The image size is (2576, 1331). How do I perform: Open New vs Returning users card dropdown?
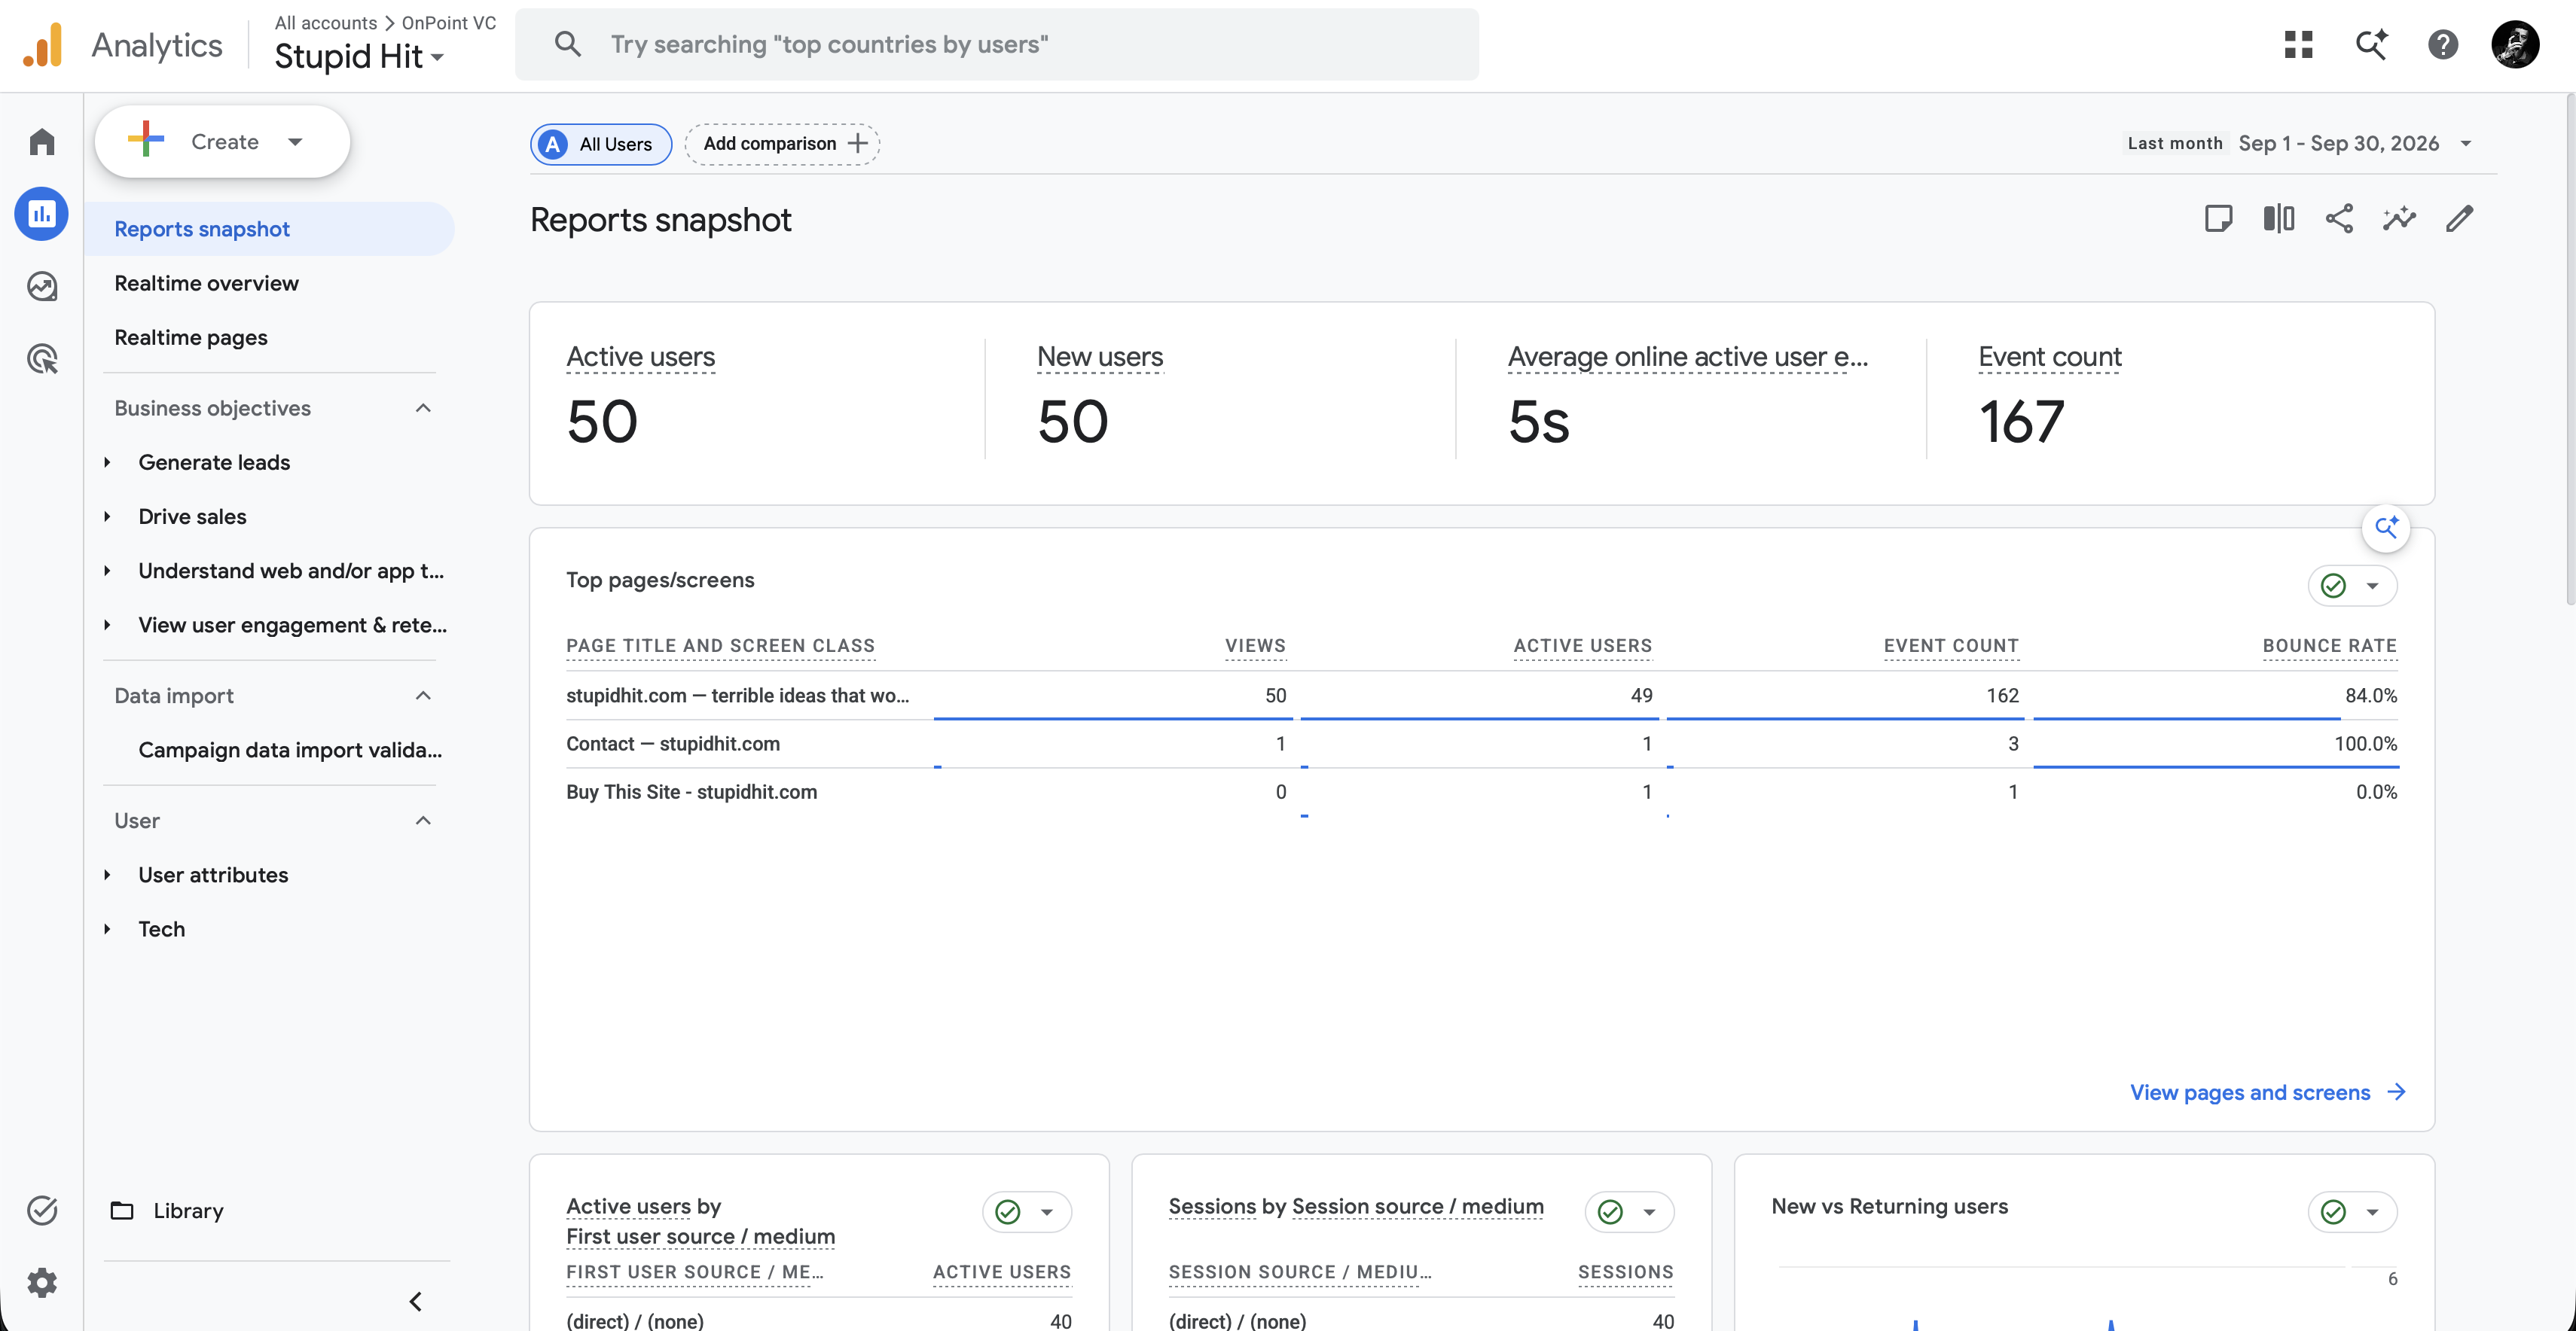pyautogui.click(x=2352, y=1212)
